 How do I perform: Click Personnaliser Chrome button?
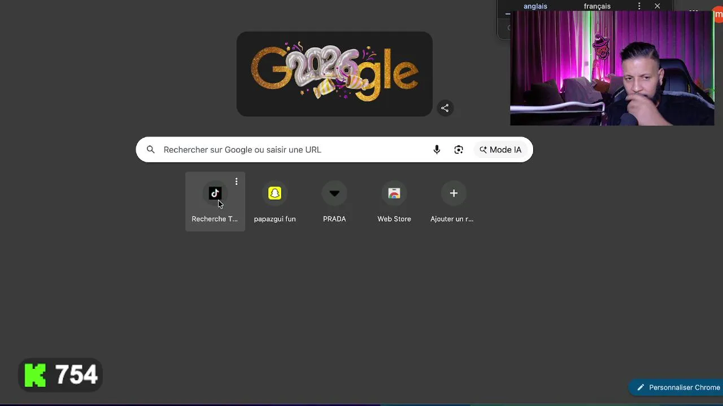(677, 387)
